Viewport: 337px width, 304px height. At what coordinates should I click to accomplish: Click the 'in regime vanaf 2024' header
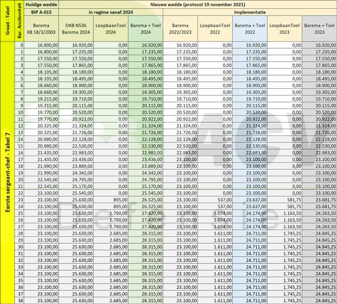111,12
